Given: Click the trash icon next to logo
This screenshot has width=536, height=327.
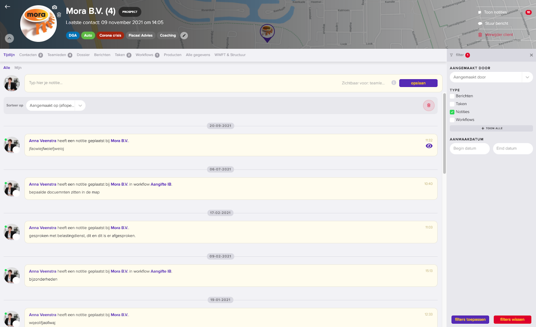Looking at the screenshot, I should [59, 15].
